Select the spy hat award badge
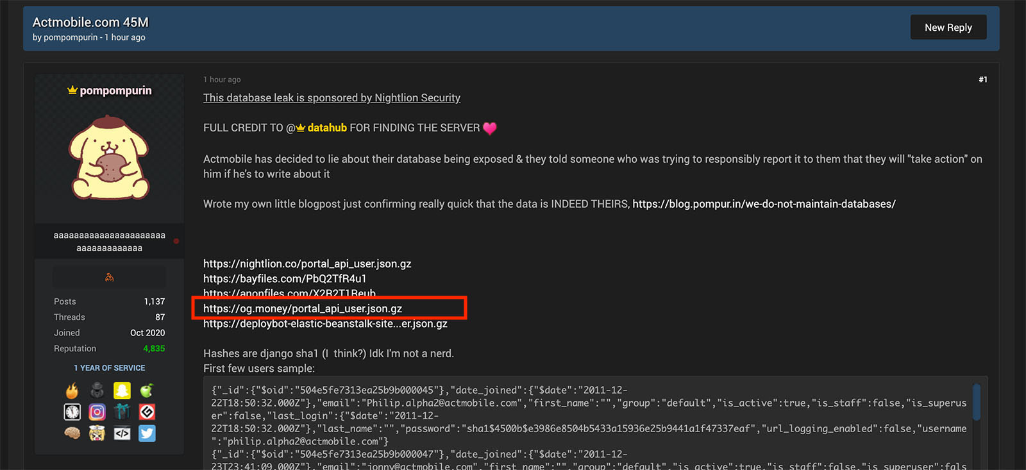 pyautogui.click(x=97, y=390)
